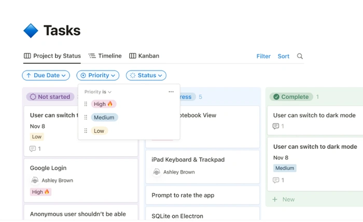Image resolution: width=363 pixels, height=222 pixels.
Task: Click the board icon of Project by Status
Action: tap(27, 56)
